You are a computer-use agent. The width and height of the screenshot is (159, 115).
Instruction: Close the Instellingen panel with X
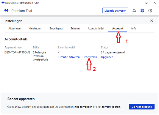tap(152, 21)
